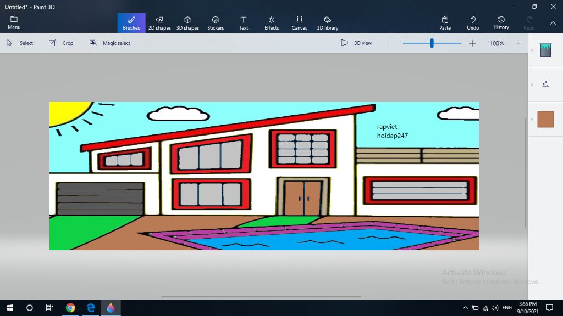Image resolution: width=563 pixels, height=316 pixels.
Task: Open the notification center icon
Action: 549,308
